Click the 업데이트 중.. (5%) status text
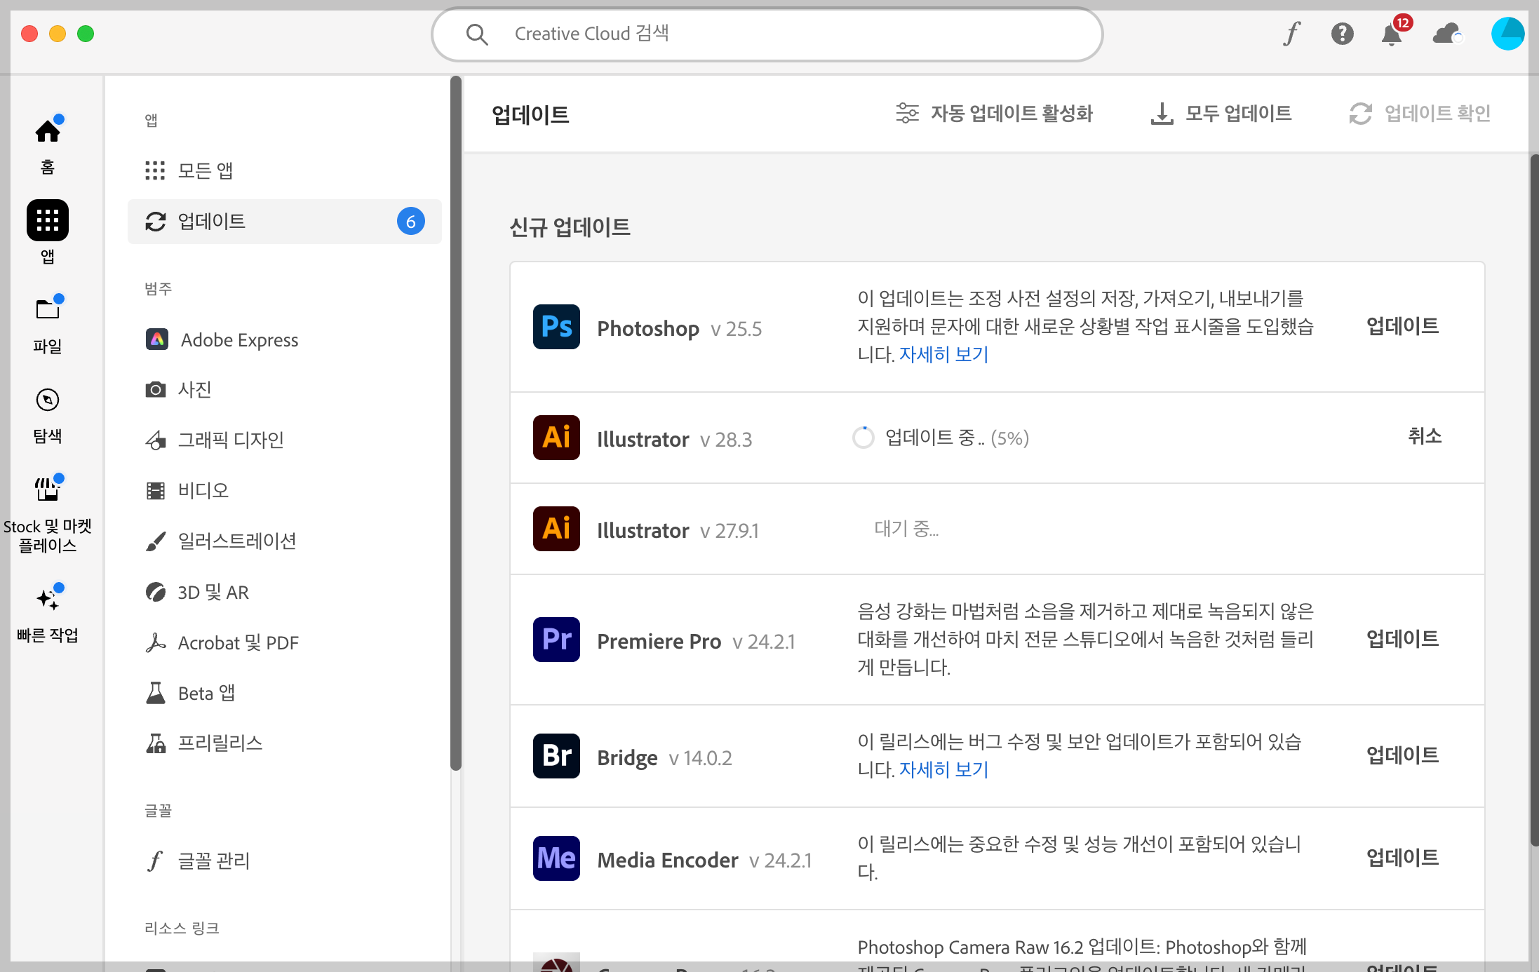Screen dimensions: 1539x972 tap(957, 438)
